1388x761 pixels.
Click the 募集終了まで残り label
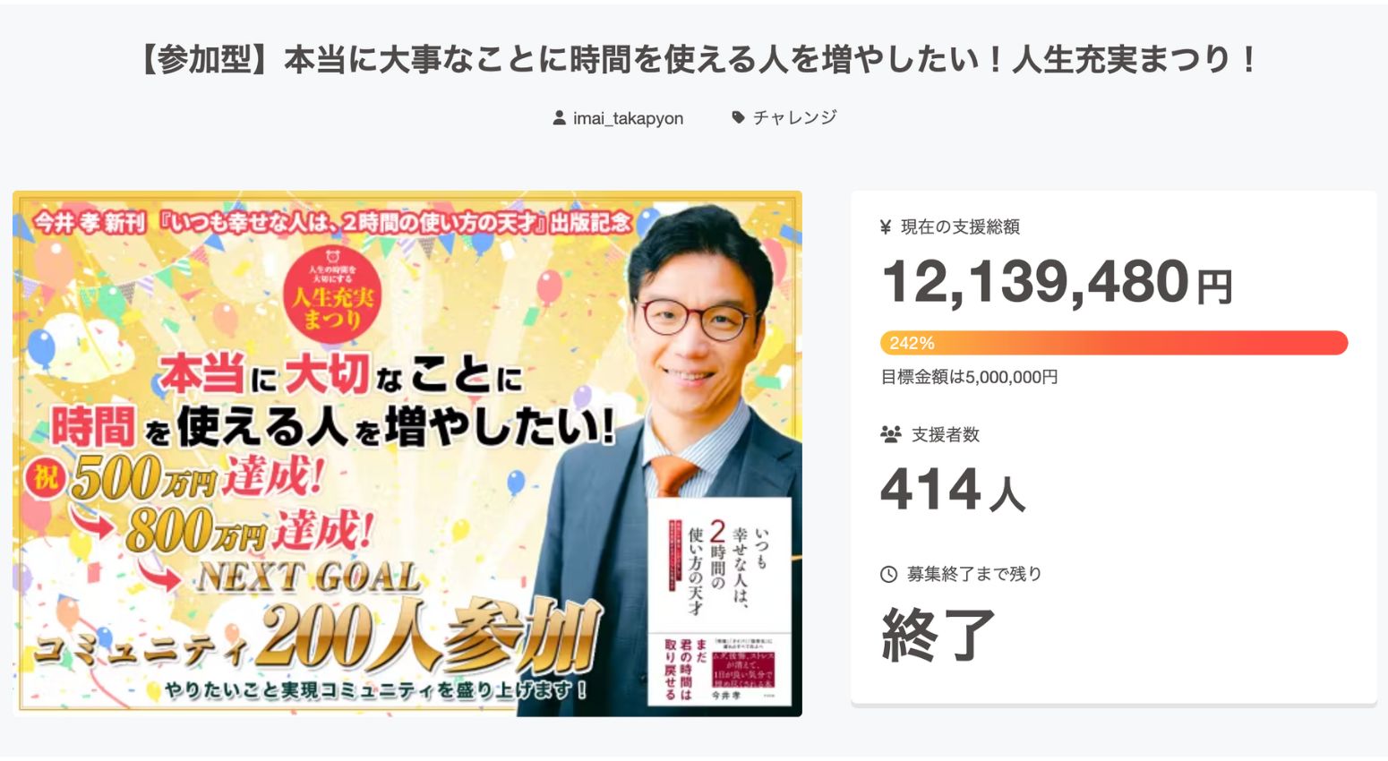[x=974, y=574]
